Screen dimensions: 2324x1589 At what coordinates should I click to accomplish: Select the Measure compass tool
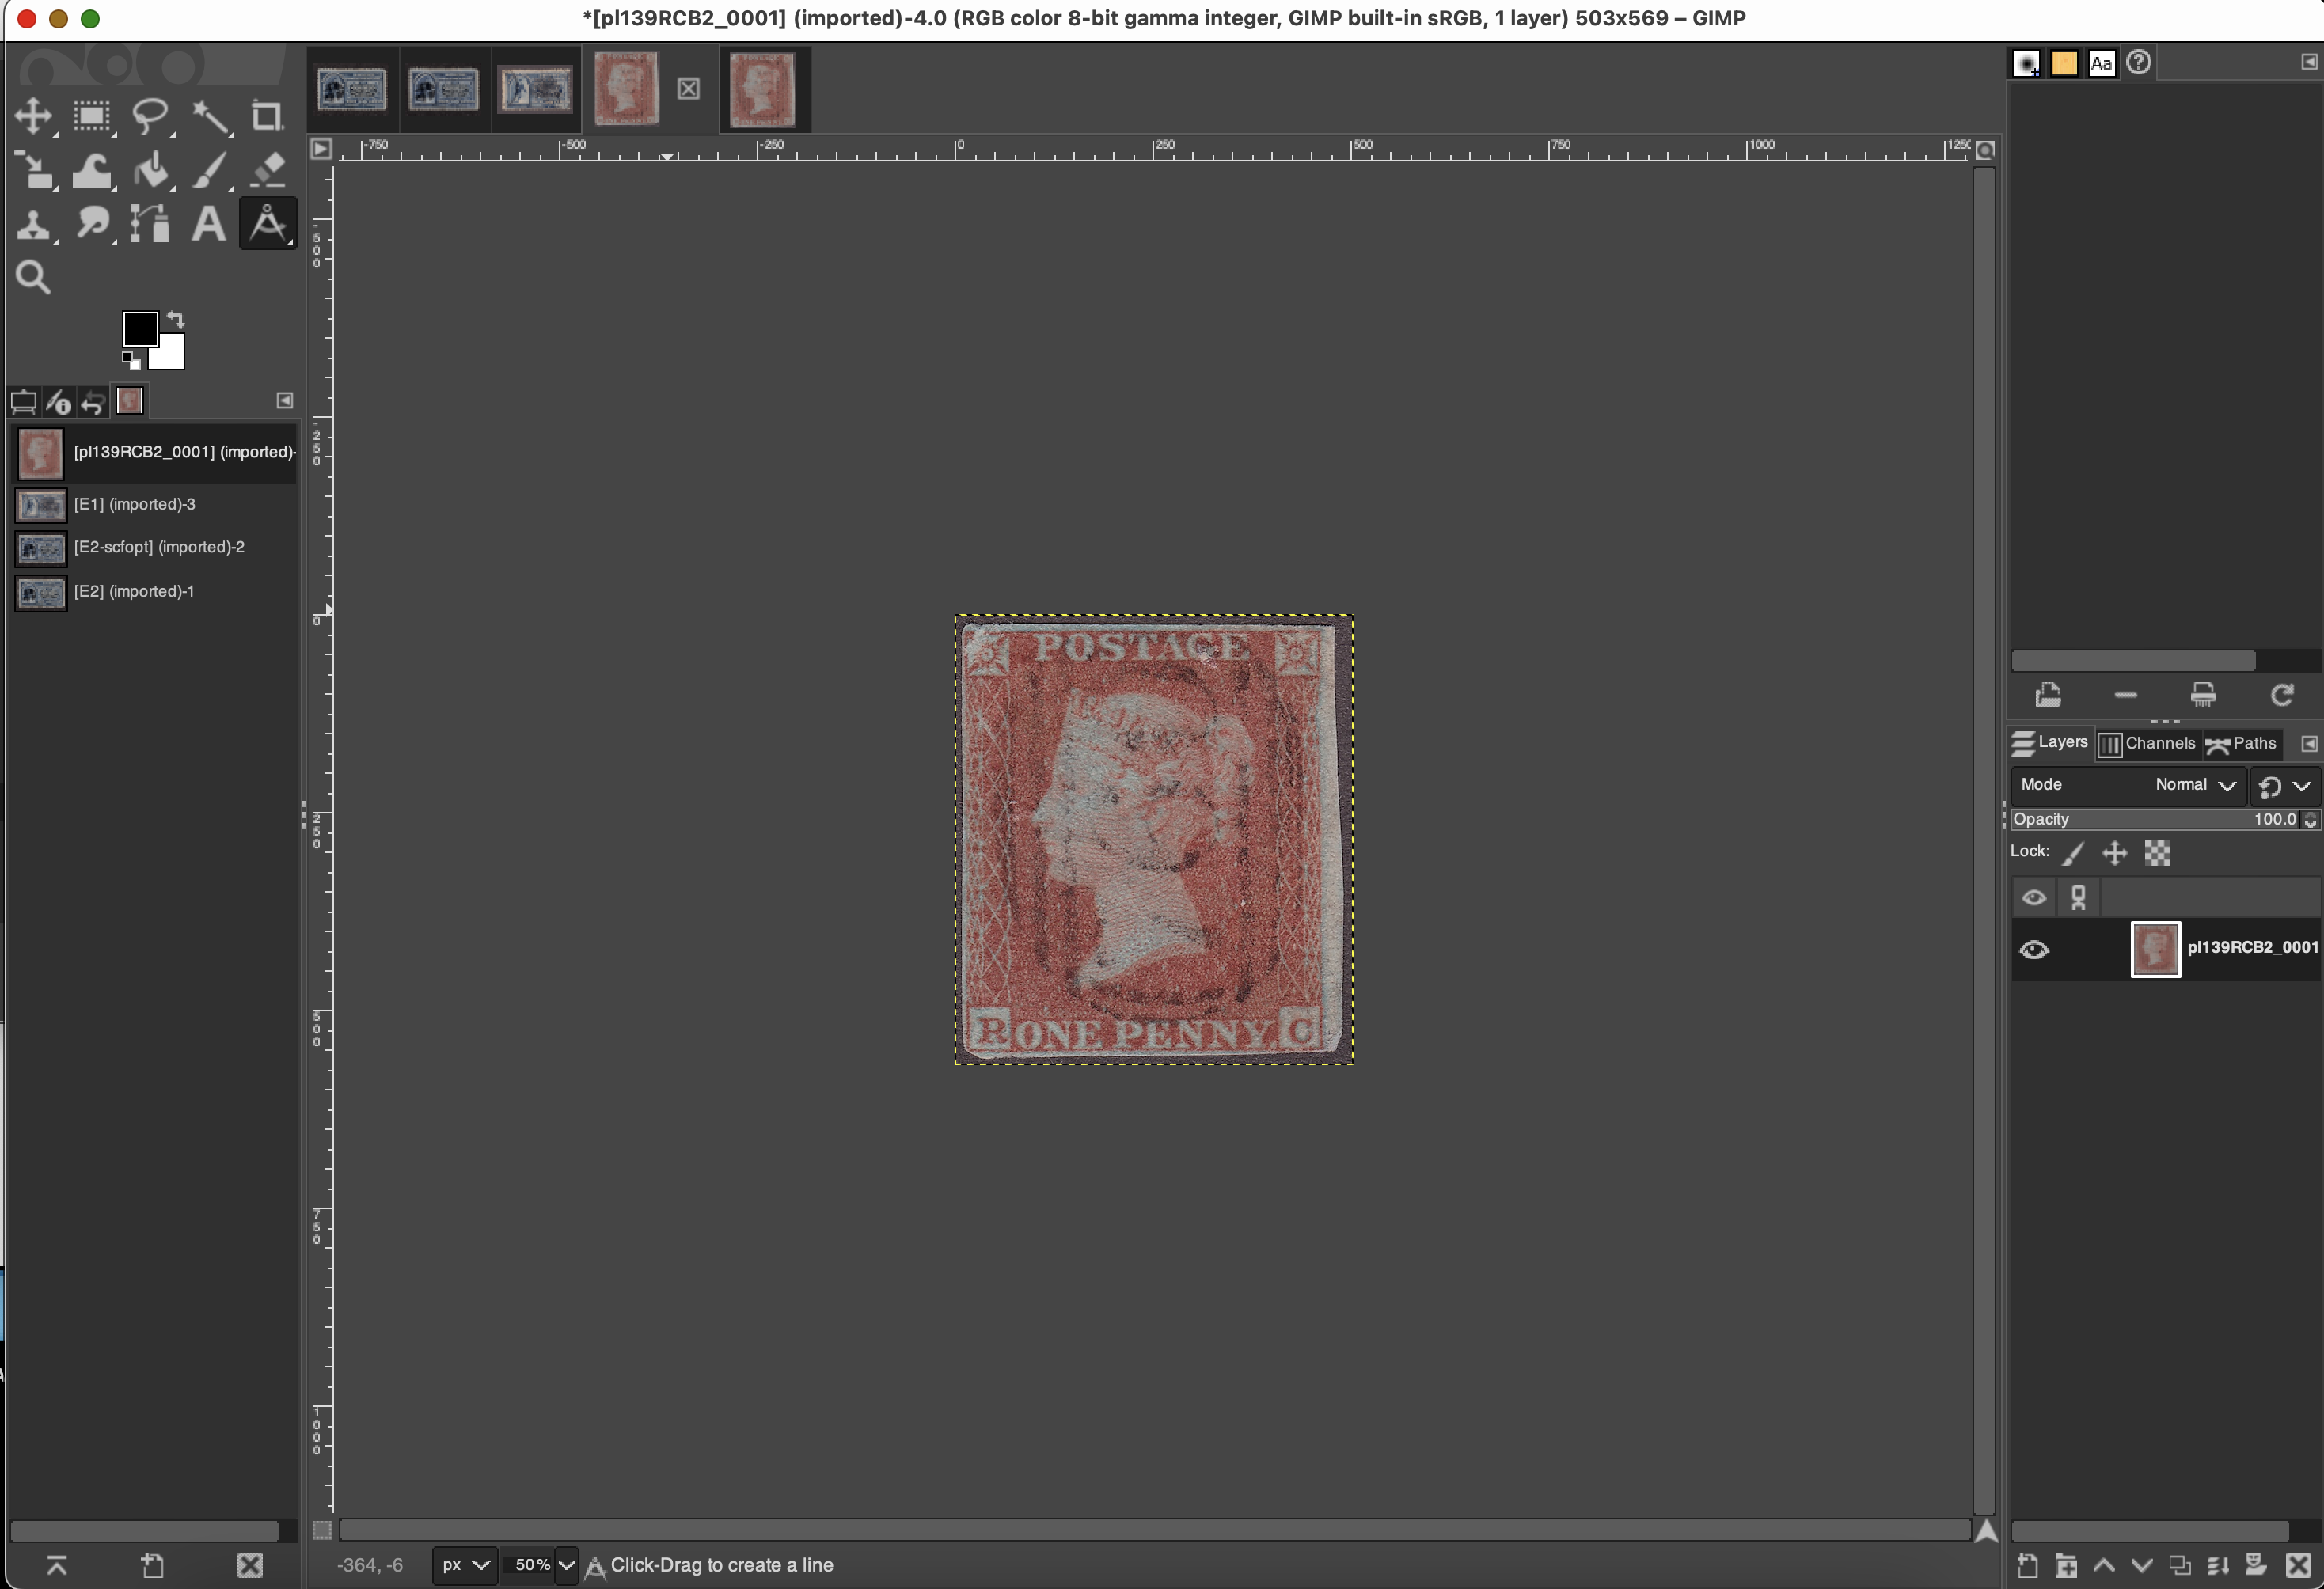click(268, 224)
